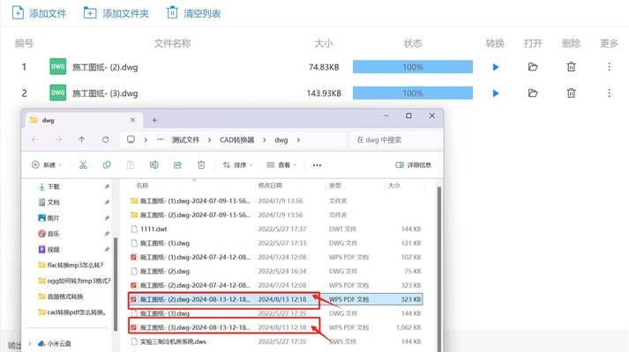Sort by 类型 column header
This screenshot has width=629, height=352.
coord(335,185)
